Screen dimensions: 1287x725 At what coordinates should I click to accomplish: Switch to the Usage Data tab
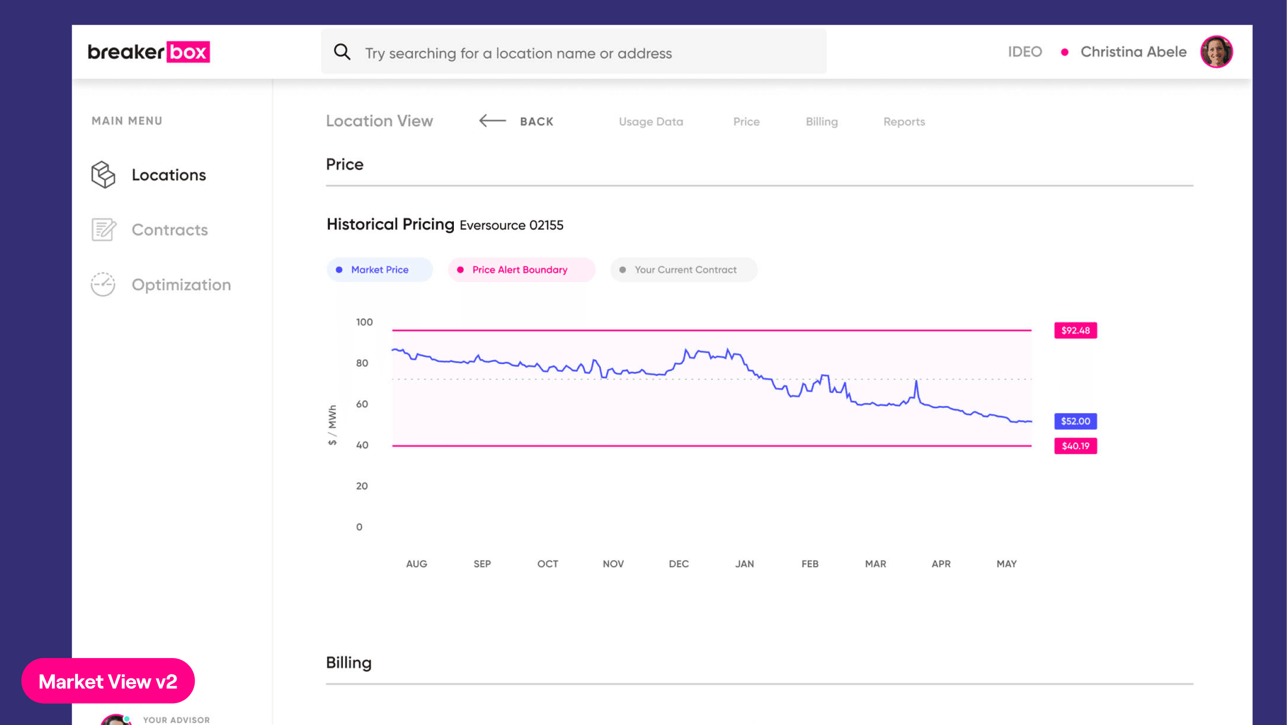coord(650,122)
